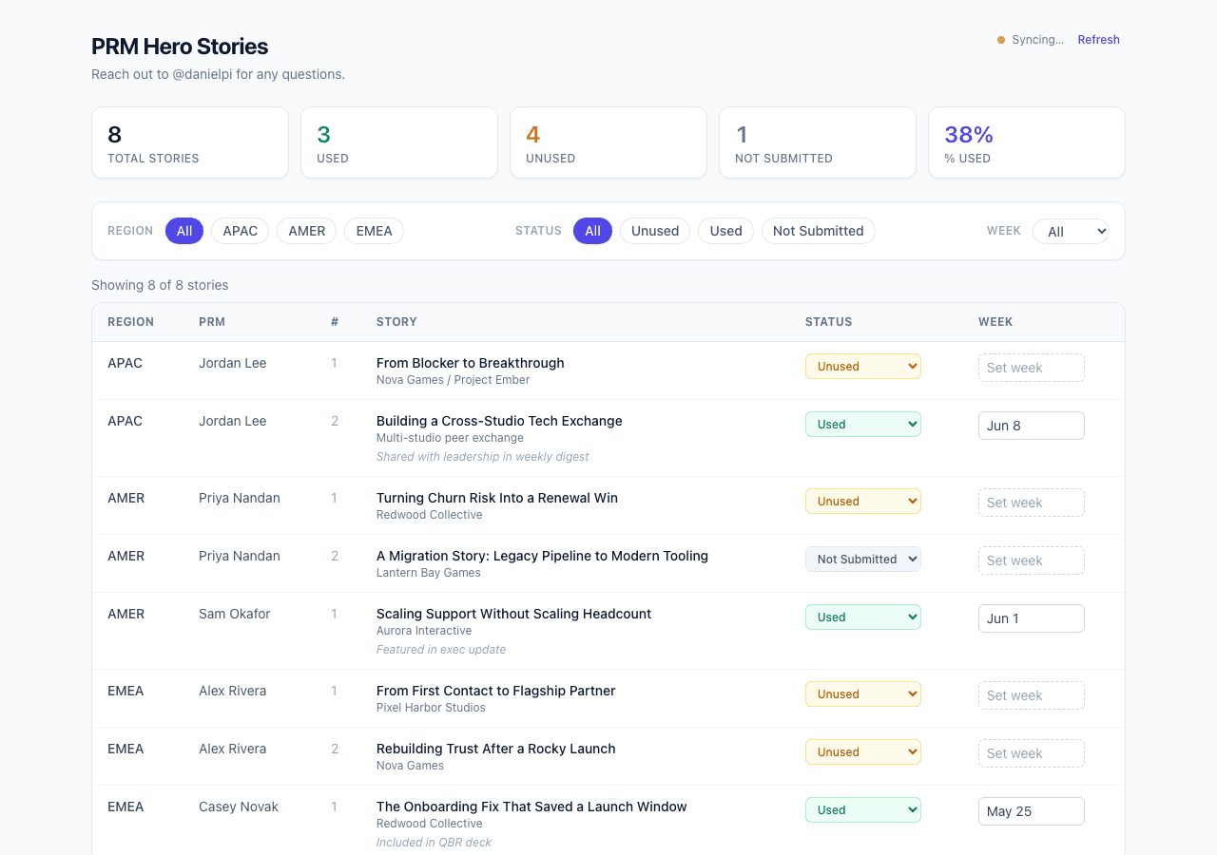Open the Week filter dropdown
The image size is (1217, 855).
click(x=1071, y=232)
